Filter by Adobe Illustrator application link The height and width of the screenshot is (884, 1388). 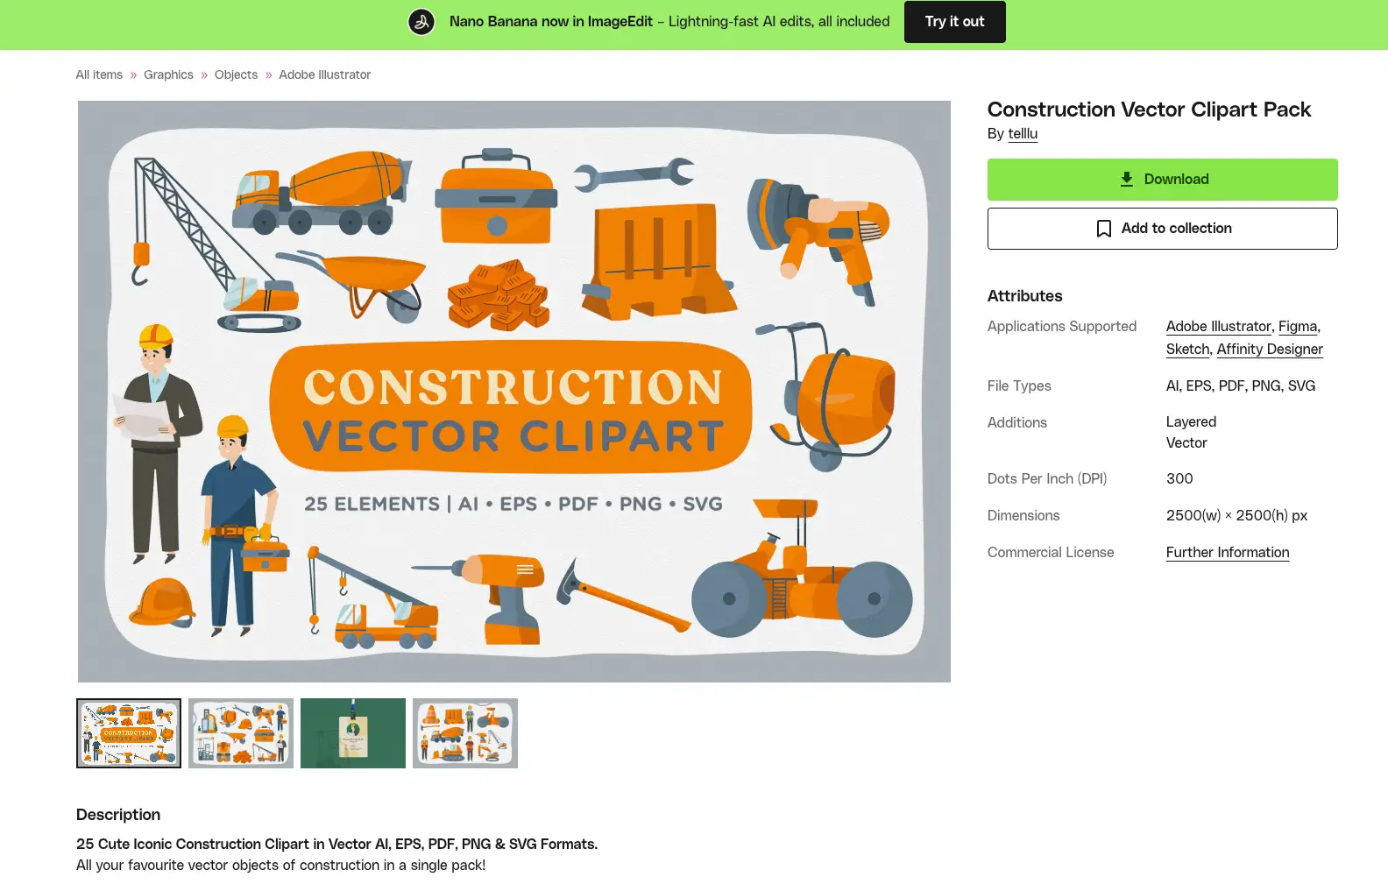coord(1218,326)
